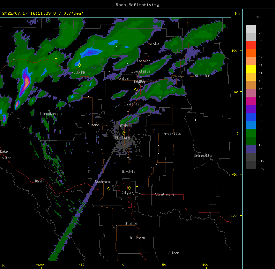Click the Base_Reflectivity title
The image size is (275, 269).
[137, 5]
